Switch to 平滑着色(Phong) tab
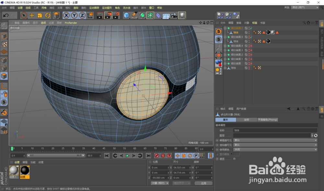 (268, 120)
